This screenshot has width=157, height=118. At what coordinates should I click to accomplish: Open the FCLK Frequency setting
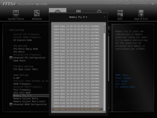(22, 90)
